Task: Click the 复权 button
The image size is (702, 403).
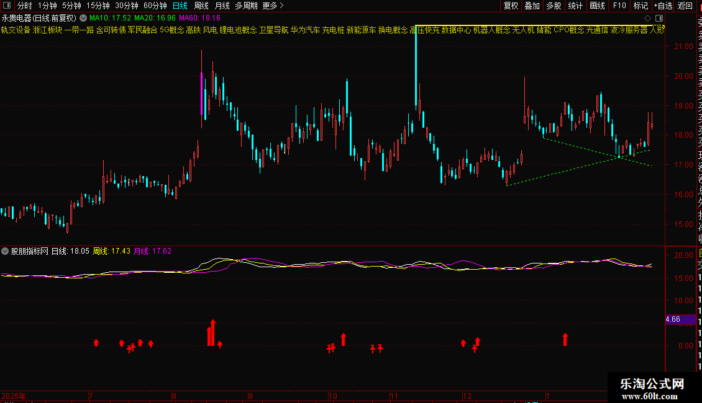Action: click(511, 6)
